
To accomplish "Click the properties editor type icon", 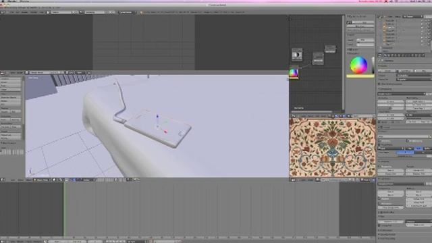I will coord(381,55).
